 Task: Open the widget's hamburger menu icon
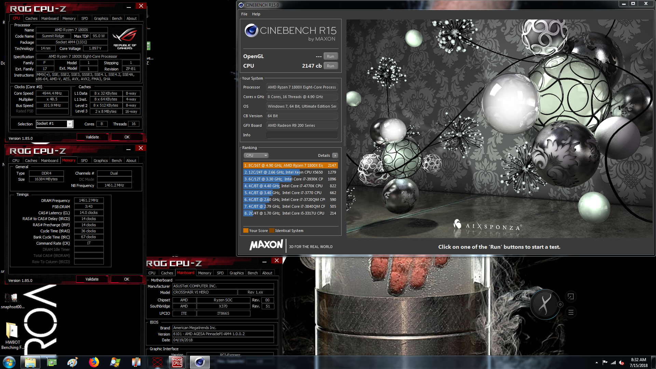pos(571,312)
